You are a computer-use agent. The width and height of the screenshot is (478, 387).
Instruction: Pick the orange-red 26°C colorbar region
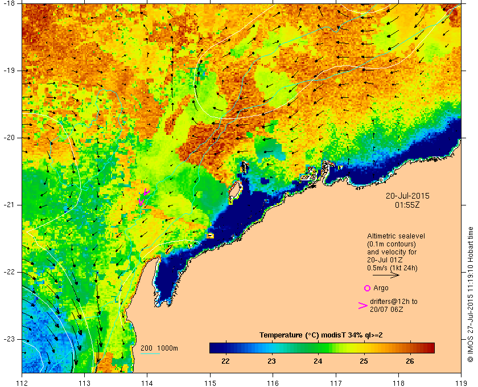[410, 348]
